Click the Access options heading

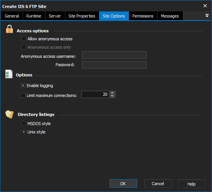point(33,31)
